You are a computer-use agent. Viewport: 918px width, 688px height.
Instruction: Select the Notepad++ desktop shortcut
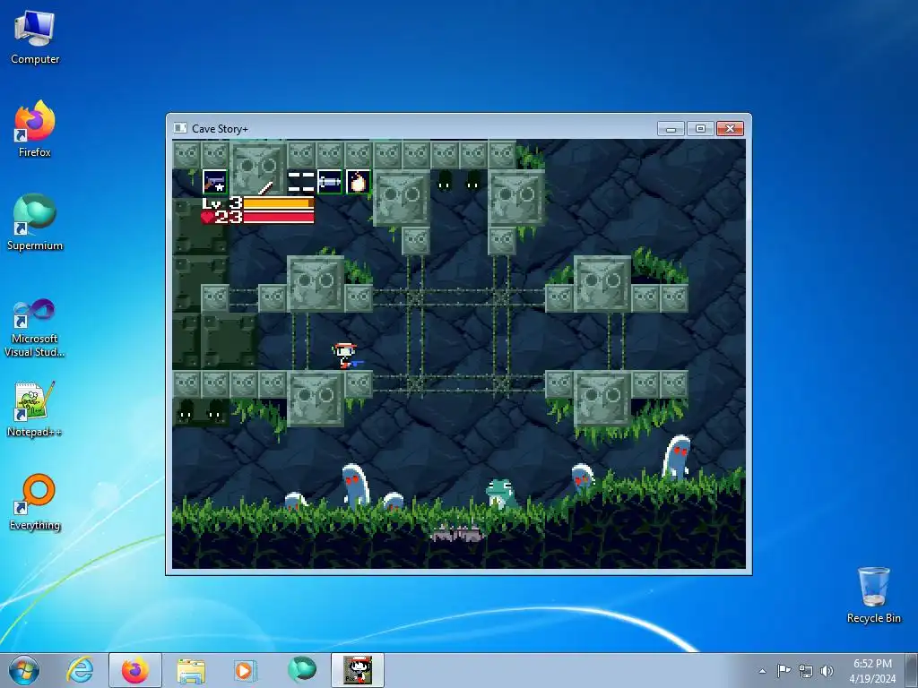click(35, 408)
